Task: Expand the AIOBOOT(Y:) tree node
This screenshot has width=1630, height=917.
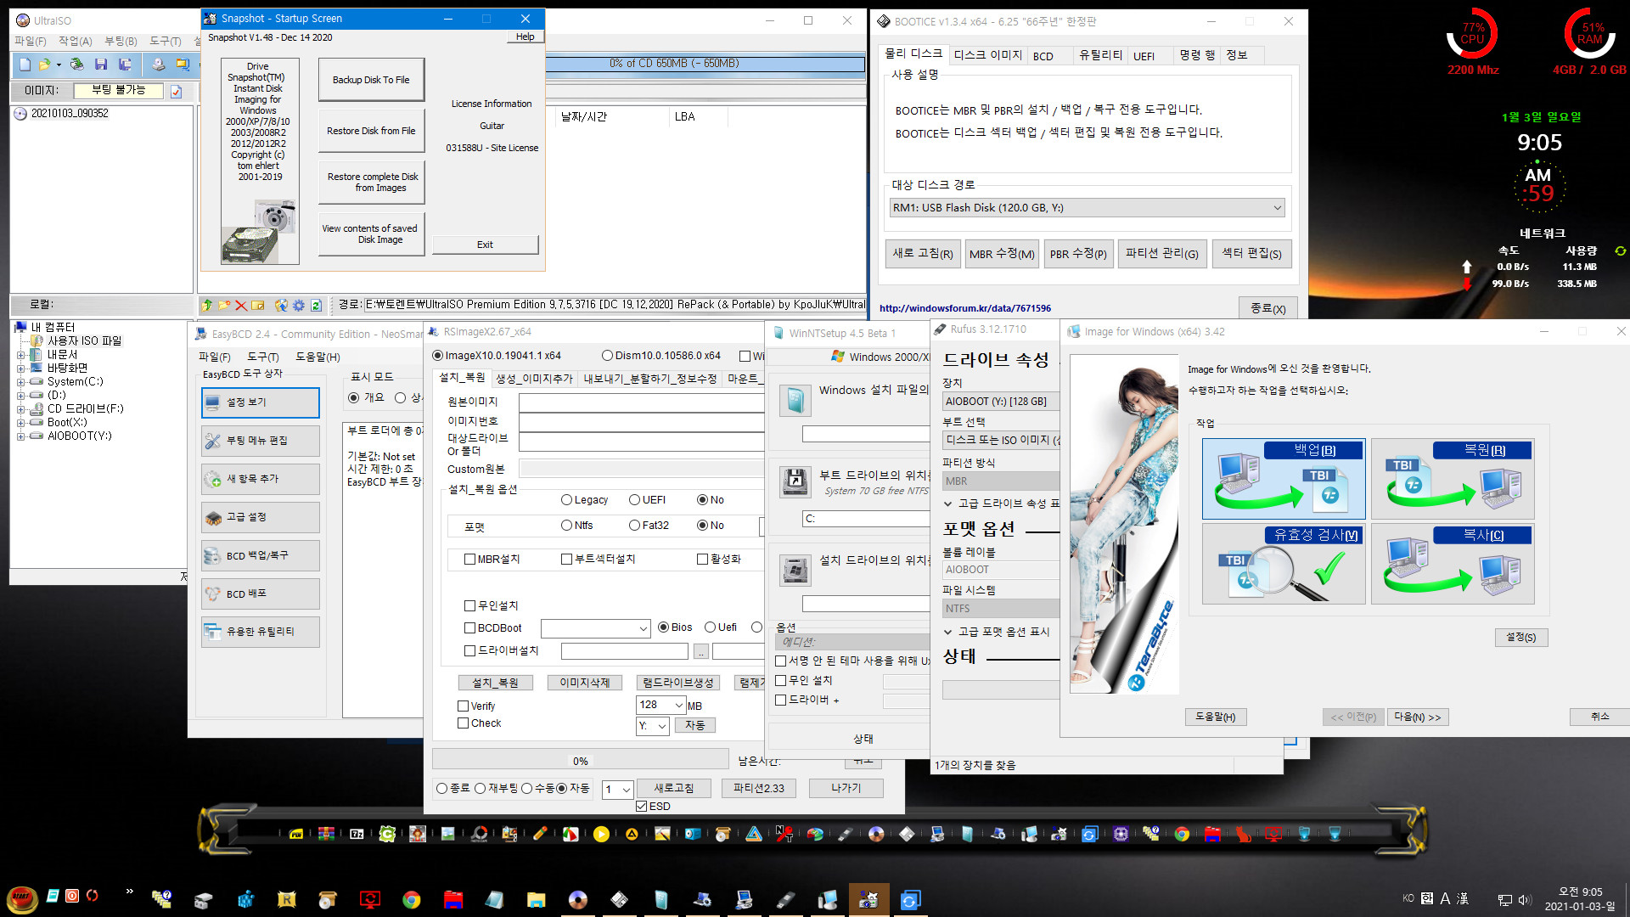Action: tap(20, 436)
